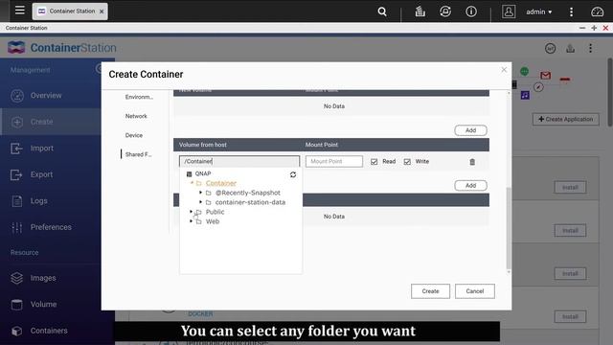
Task: Open the admin account dropdown
Action: click(x=538, y=11)
